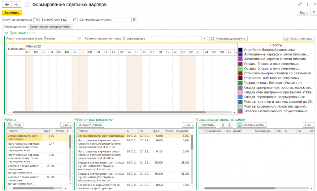Viewport: 317px width, 191px height.
Task: Expand the Режим отображения точек dropdown
Action: 204,39
